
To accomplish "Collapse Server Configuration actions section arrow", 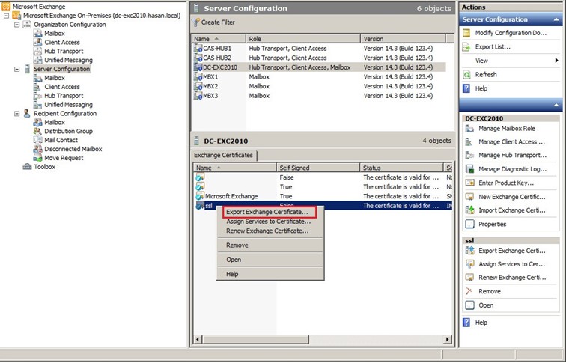I will point(556,20).
